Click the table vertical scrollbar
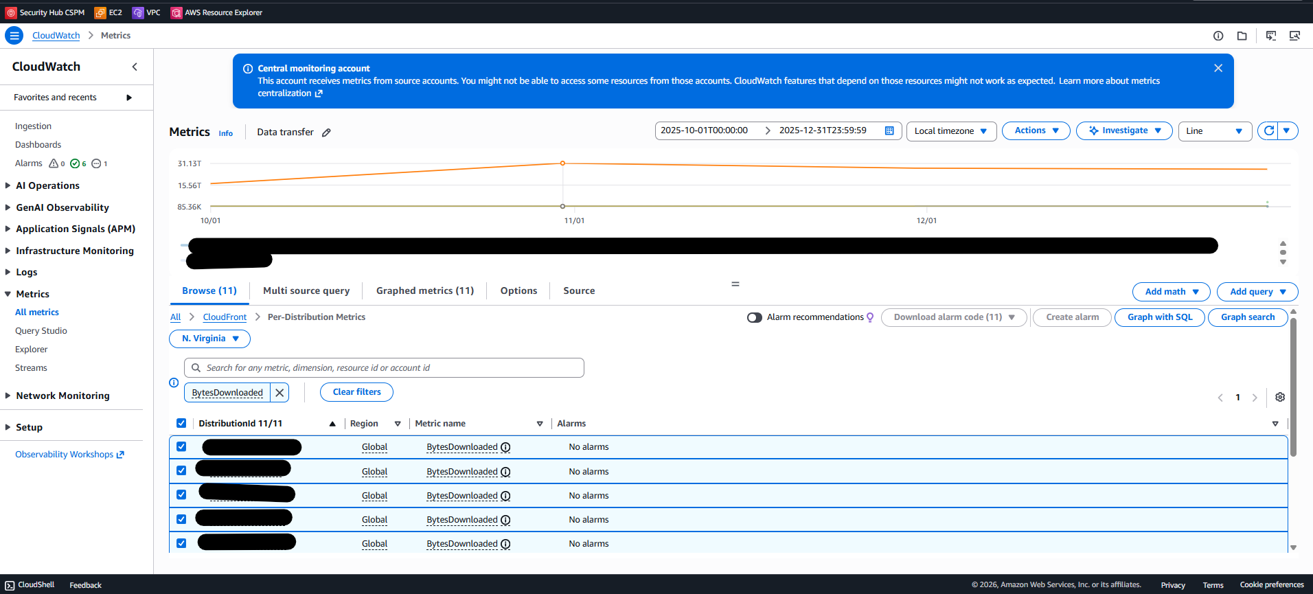 [x=1293, y=388]
